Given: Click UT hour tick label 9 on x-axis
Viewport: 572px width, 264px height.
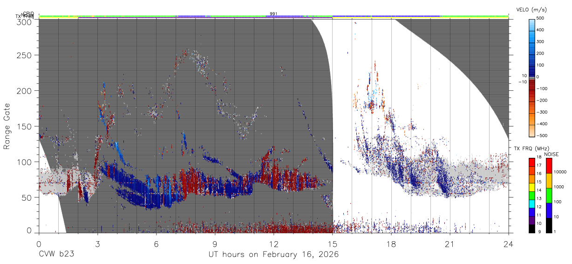Looking at the screenshot, I should click(215, 244).
